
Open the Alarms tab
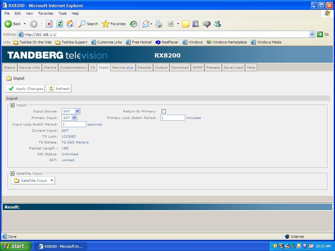[x=50, y=67]
